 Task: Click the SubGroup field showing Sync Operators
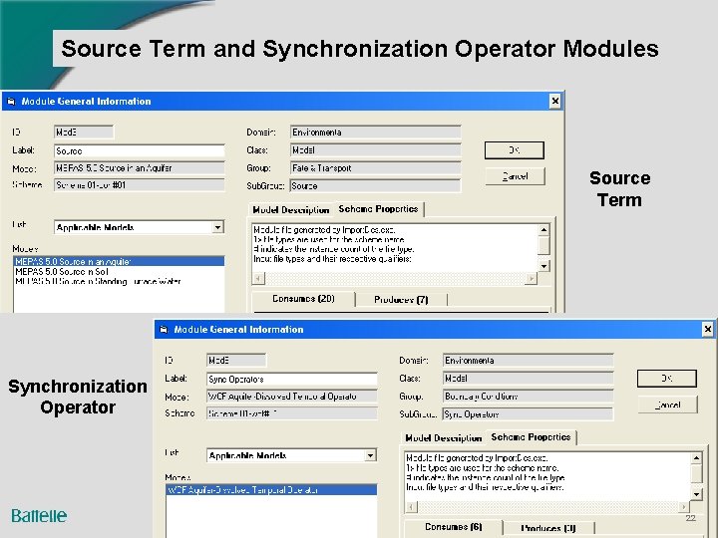(x=528, y=414)
